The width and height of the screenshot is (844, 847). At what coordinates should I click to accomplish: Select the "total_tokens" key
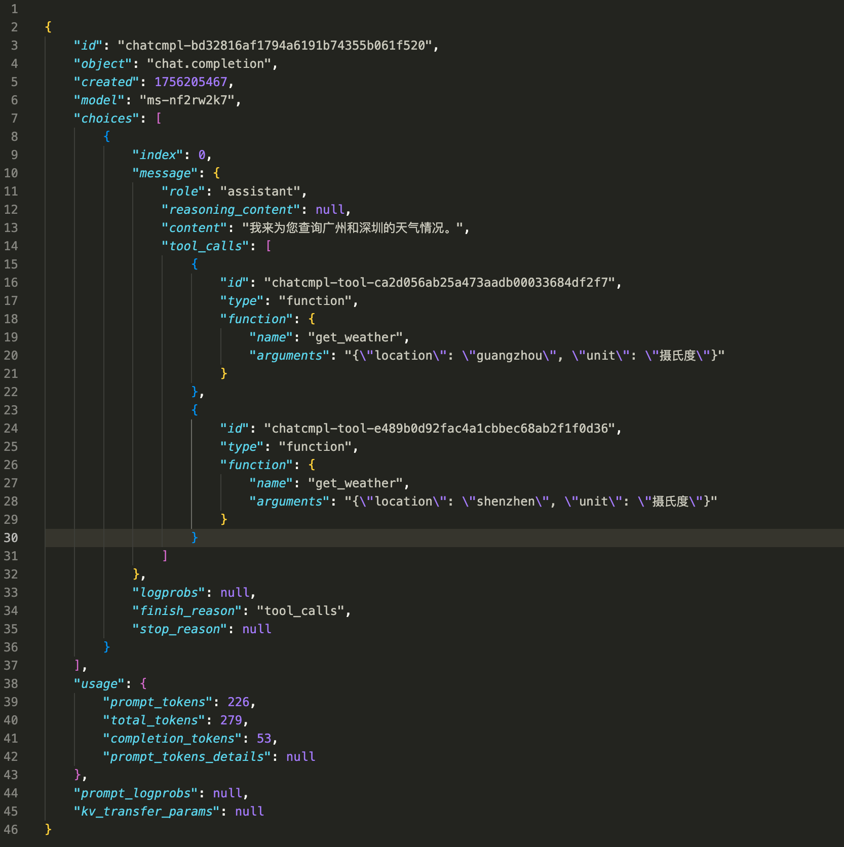pos(154,720)
